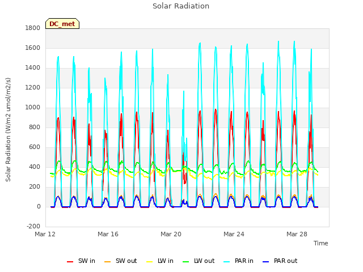Click the Mar 16 x-axis label
This screenshot has height=272, width=363.
[x=108, y=234]
